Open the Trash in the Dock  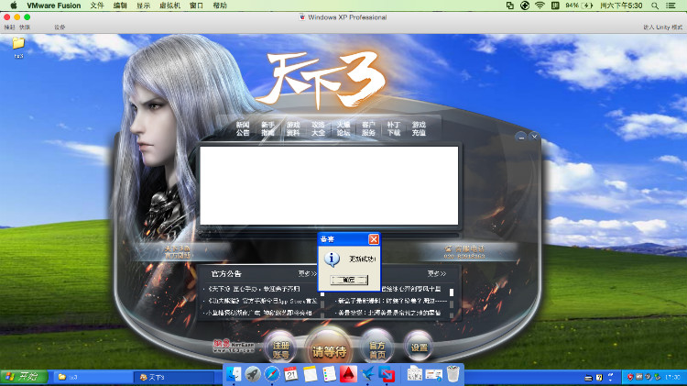coord(453,374)
